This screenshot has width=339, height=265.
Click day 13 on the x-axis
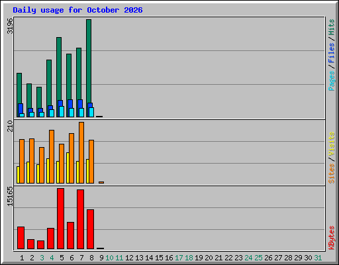click(x=139, y=258)
